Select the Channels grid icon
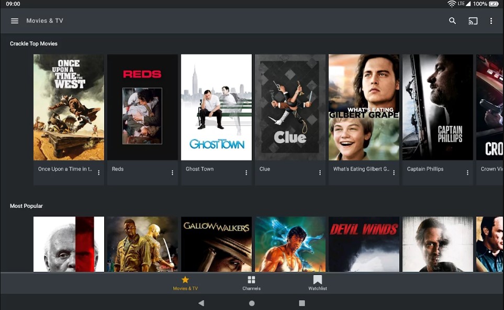Viewport: 504px width, 310px height. [252, 280]
